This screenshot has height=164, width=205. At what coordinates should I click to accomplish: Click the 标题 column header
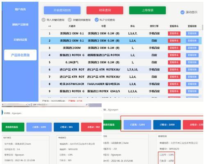(104, 26)
